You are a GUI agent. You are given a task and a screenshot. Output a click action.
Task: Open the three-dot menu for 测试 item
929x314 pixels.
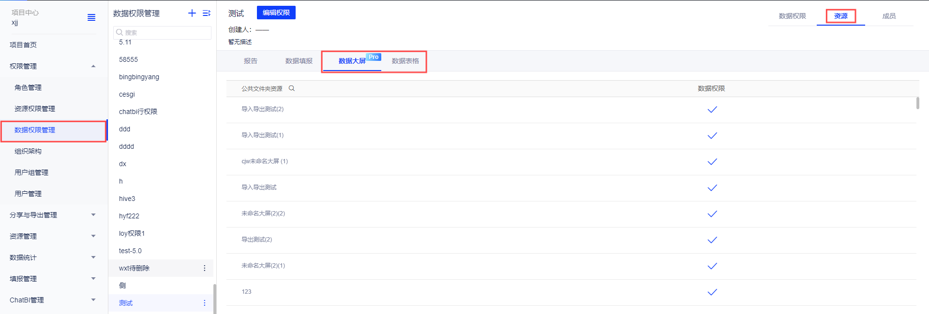click(204, 303)
